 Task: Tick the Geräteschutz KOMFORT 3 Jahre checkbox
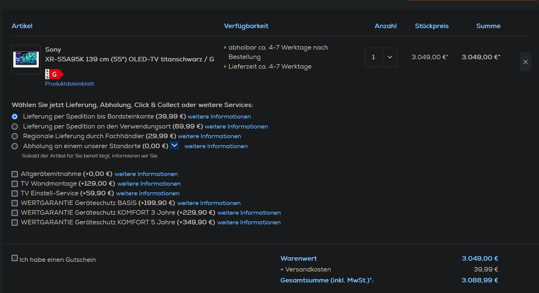point(15,213)
